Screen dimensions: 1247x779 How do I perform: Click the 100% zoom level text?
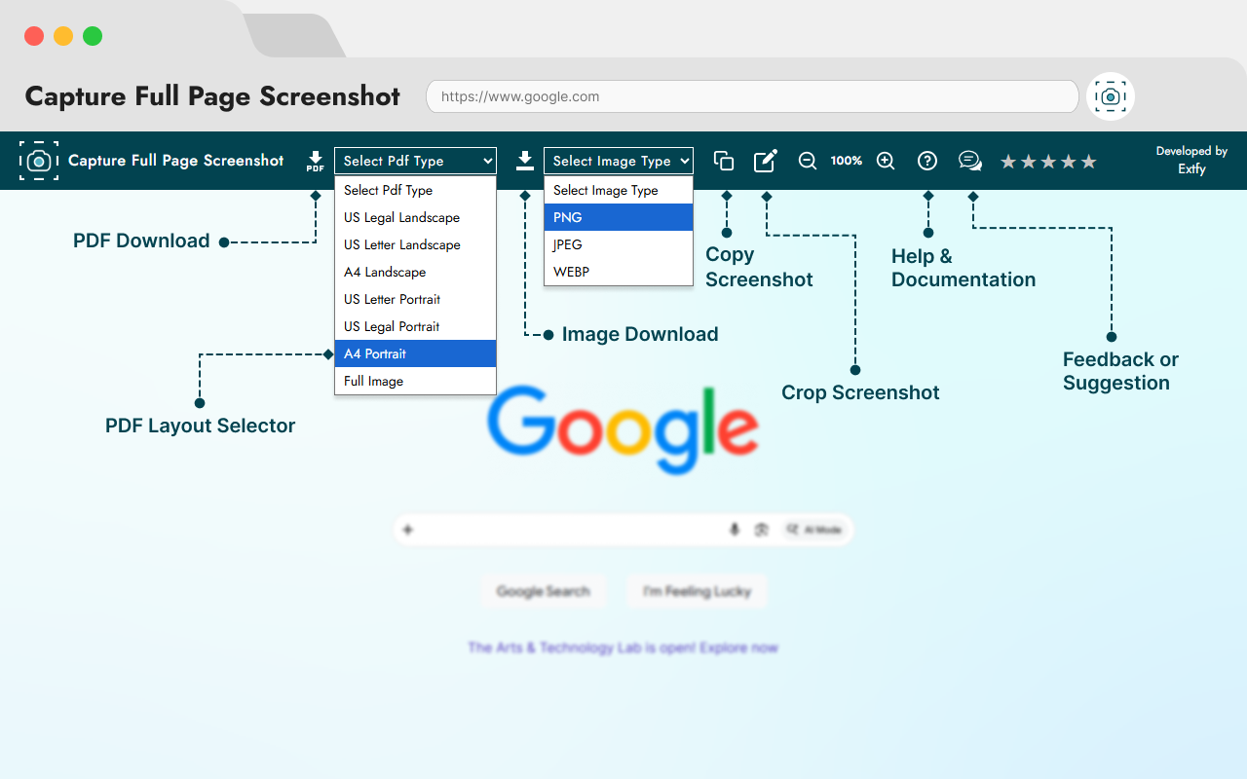[847, 161]
